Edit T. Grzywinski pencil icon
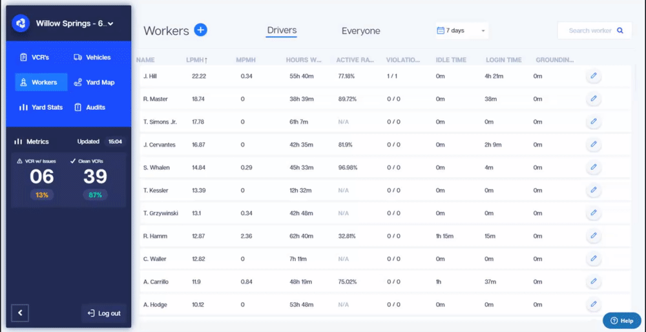Viewport: 646px width, 332px height. [x=594, y=213]
